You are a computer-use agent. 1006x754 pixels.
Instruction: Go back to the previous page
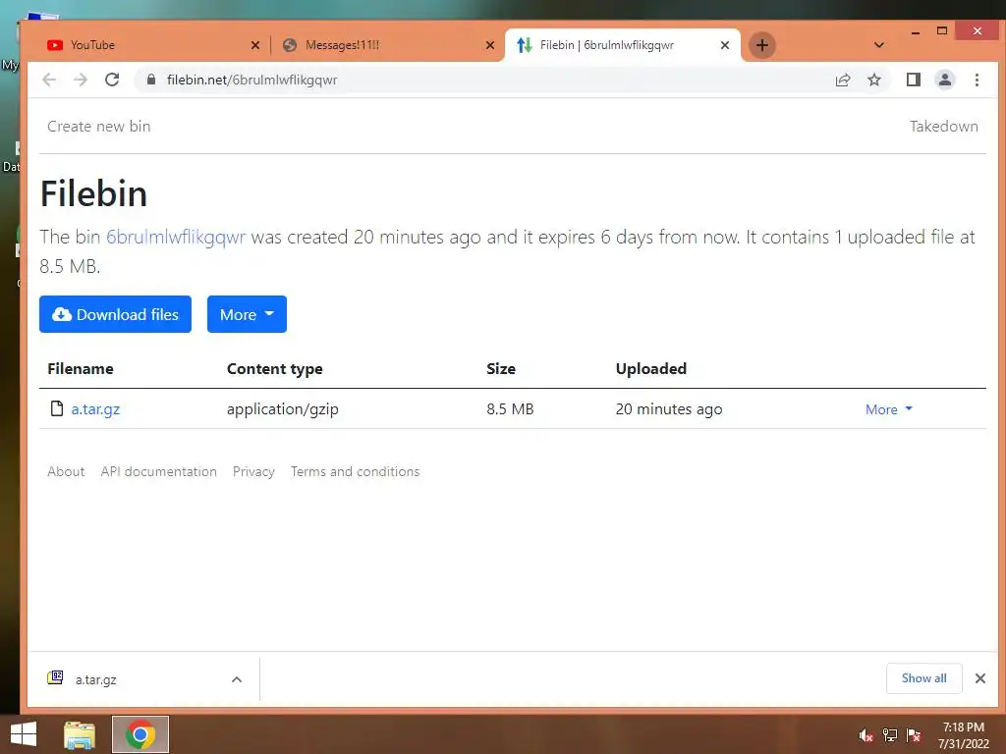pos(49,80)
